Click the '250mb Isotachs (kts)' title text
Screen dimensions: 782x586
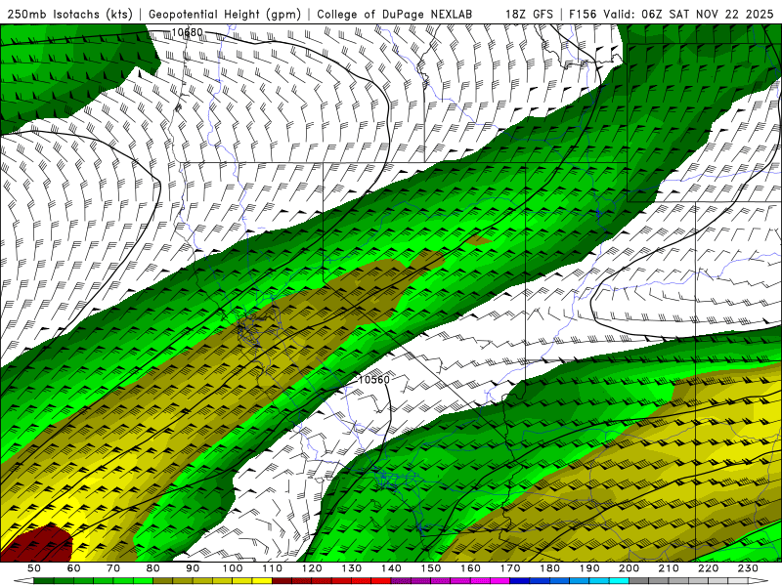(69, 14)
